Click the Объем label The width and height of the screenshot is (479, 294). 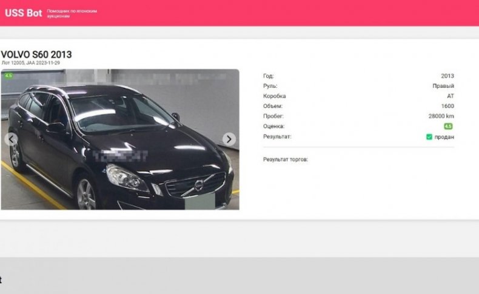pos(272,106)
